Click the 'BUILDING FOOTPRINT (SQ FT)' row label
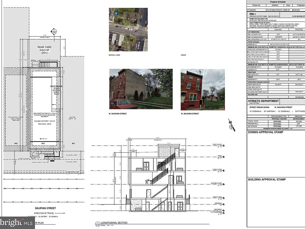Viewport: 305px width, 229px height. (x=258, y=92)
